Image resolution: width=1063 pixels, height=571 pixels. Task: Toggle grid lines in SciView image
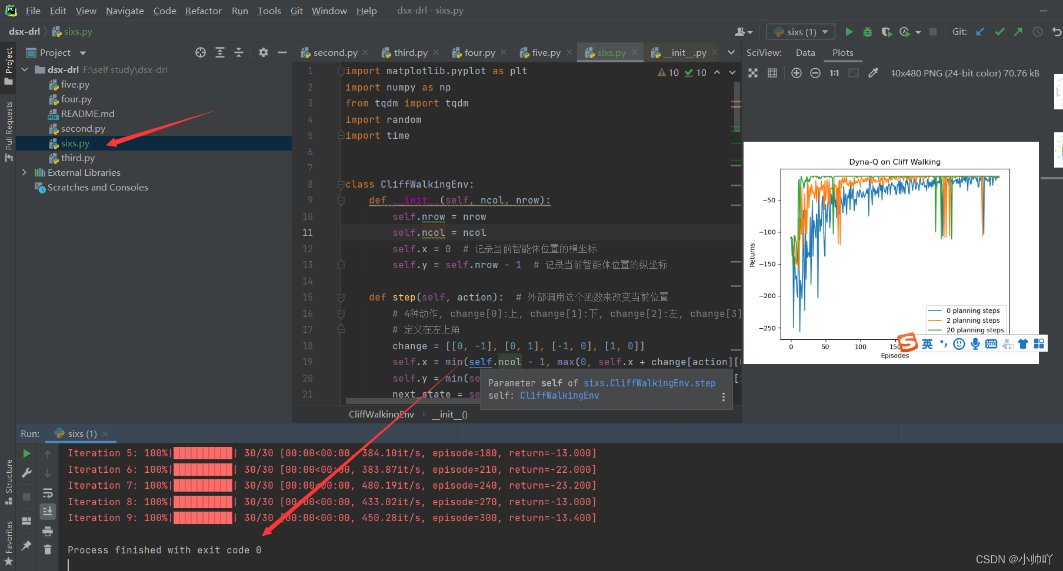pyautogui.click(x=772, y=73)
